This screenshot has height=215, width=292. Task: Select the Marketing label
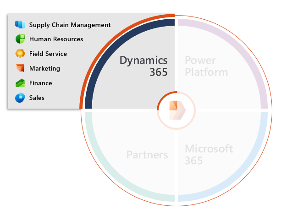point(45,69)
